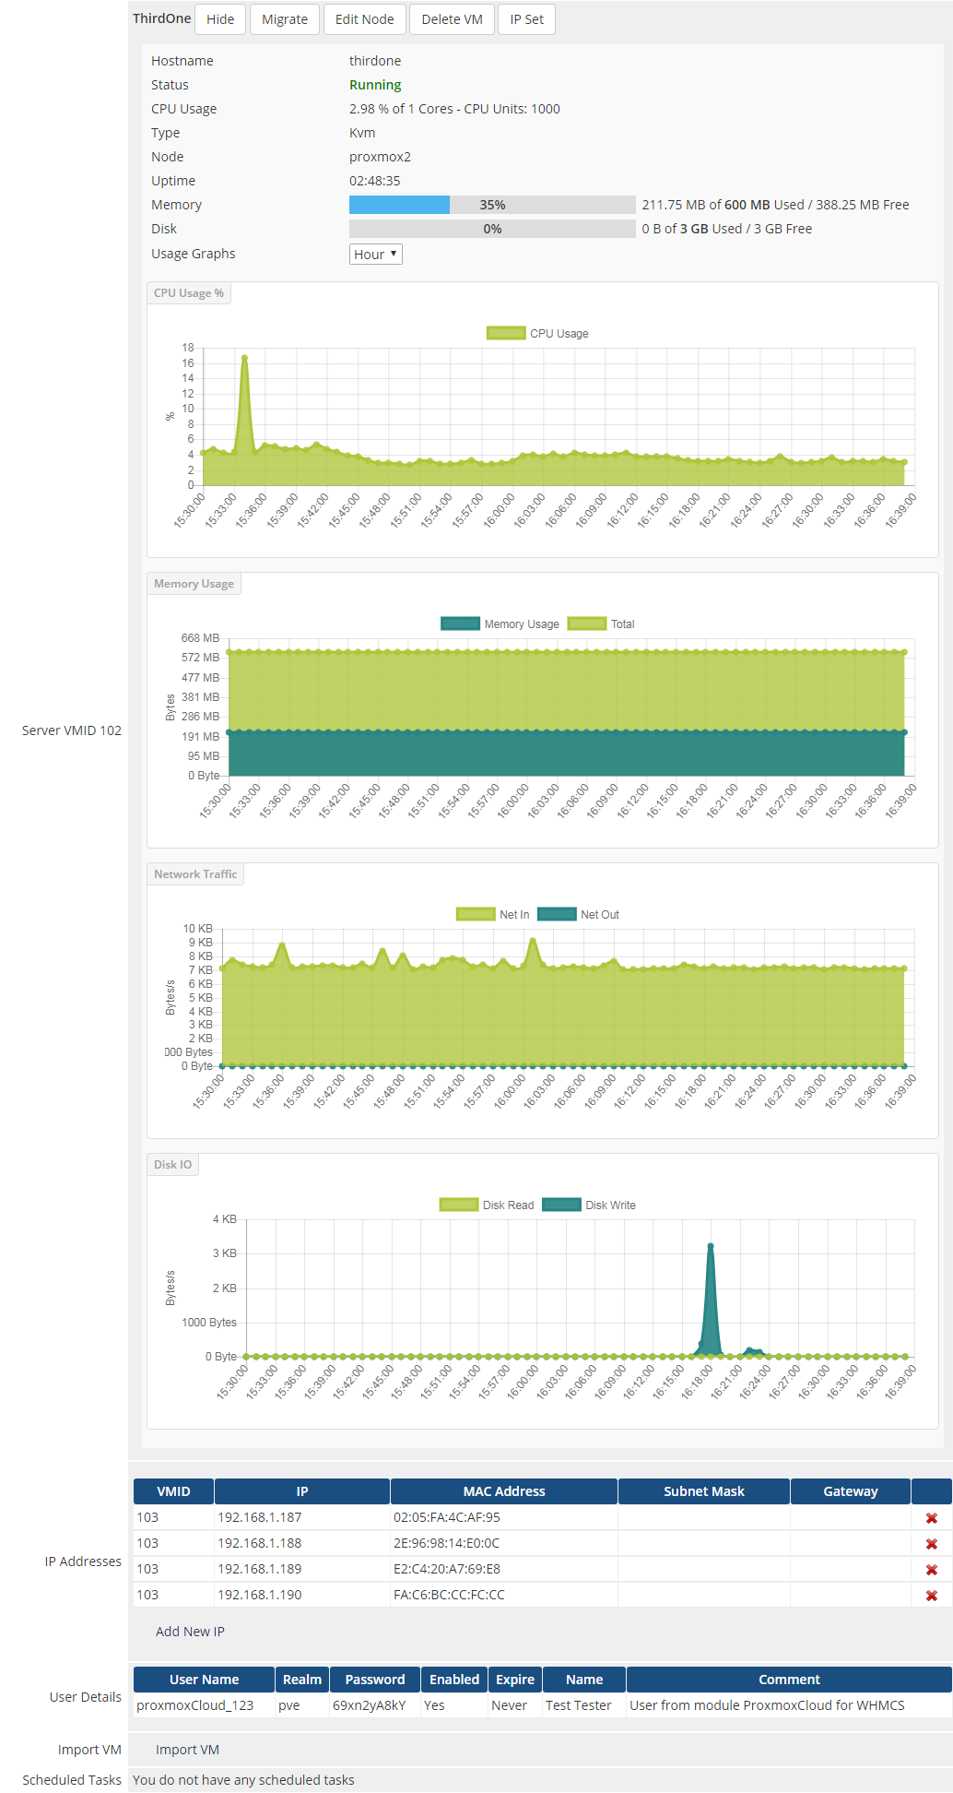
Task: Click the Hide button
Action: click(x=220, y=19)
